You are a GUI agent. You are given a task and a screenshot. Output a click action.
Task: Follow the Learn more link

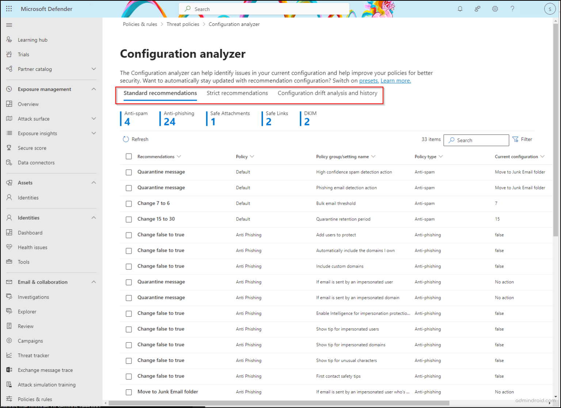coord(396,80)
